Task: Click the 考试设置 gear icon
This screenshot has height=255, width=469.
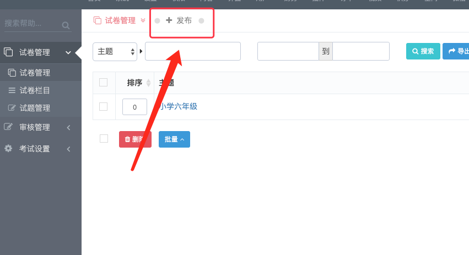Action: (8, 148)
